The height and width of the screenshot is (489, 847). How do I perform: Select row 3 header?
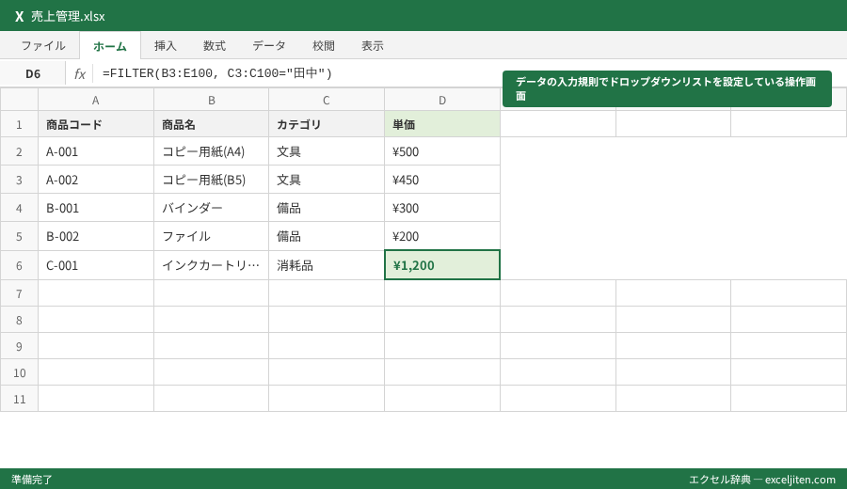[x=19, y=180]
